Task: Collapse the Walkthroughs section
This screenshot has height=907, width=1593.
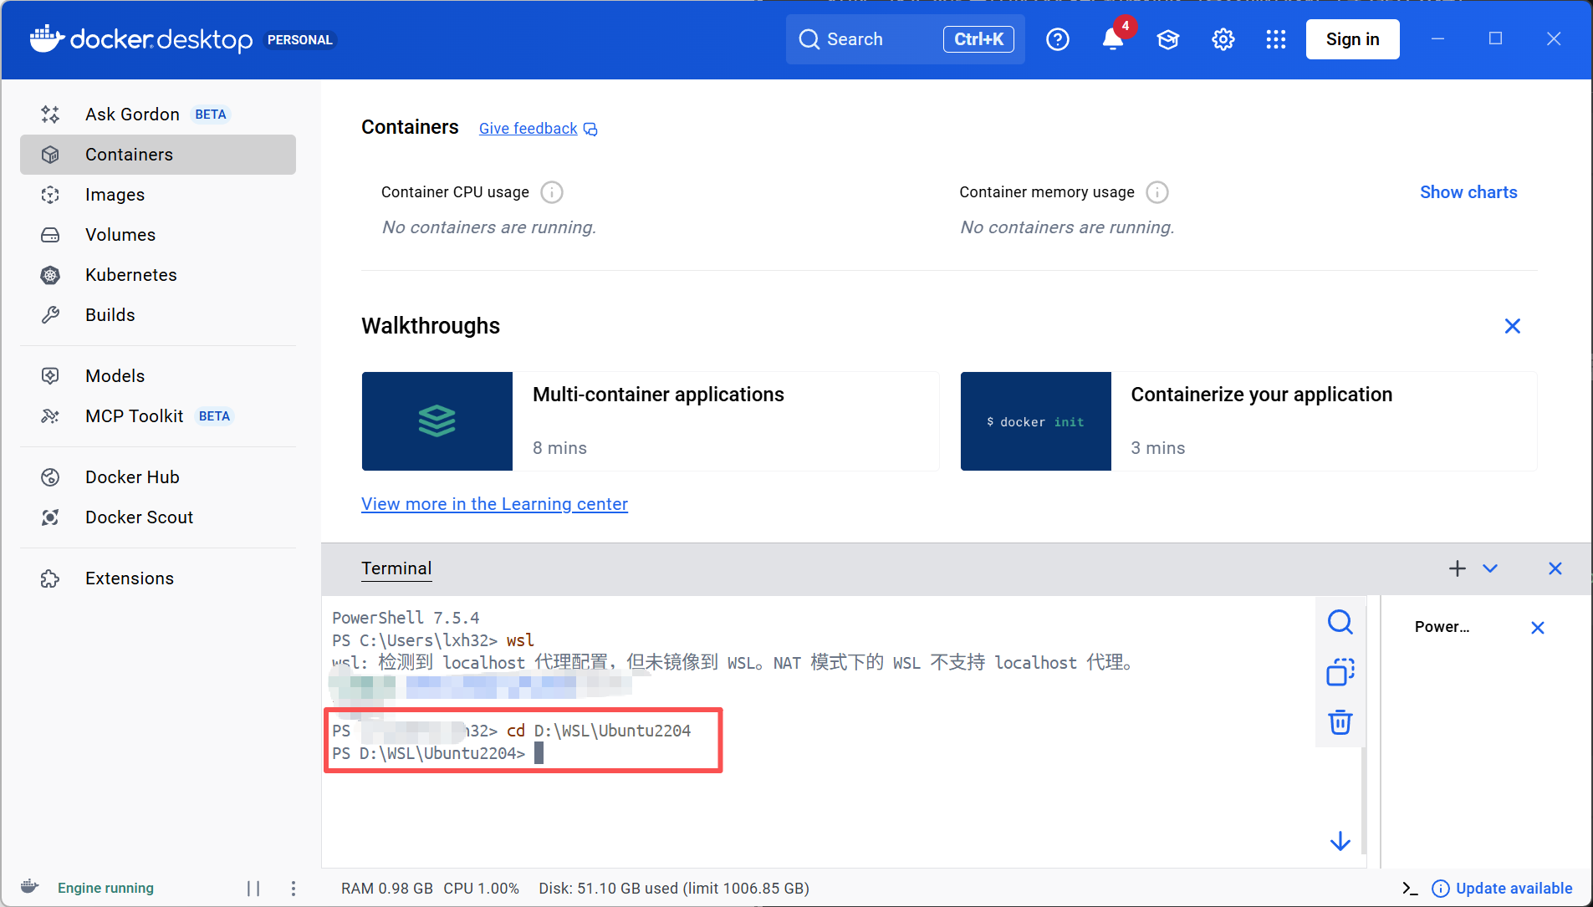Action: pos(1512,326)
